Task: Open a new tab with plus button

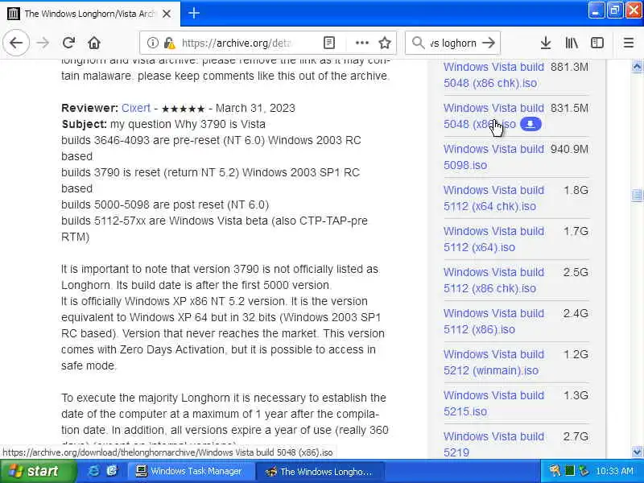Action: pyautogui.click(x=194, y=13)
